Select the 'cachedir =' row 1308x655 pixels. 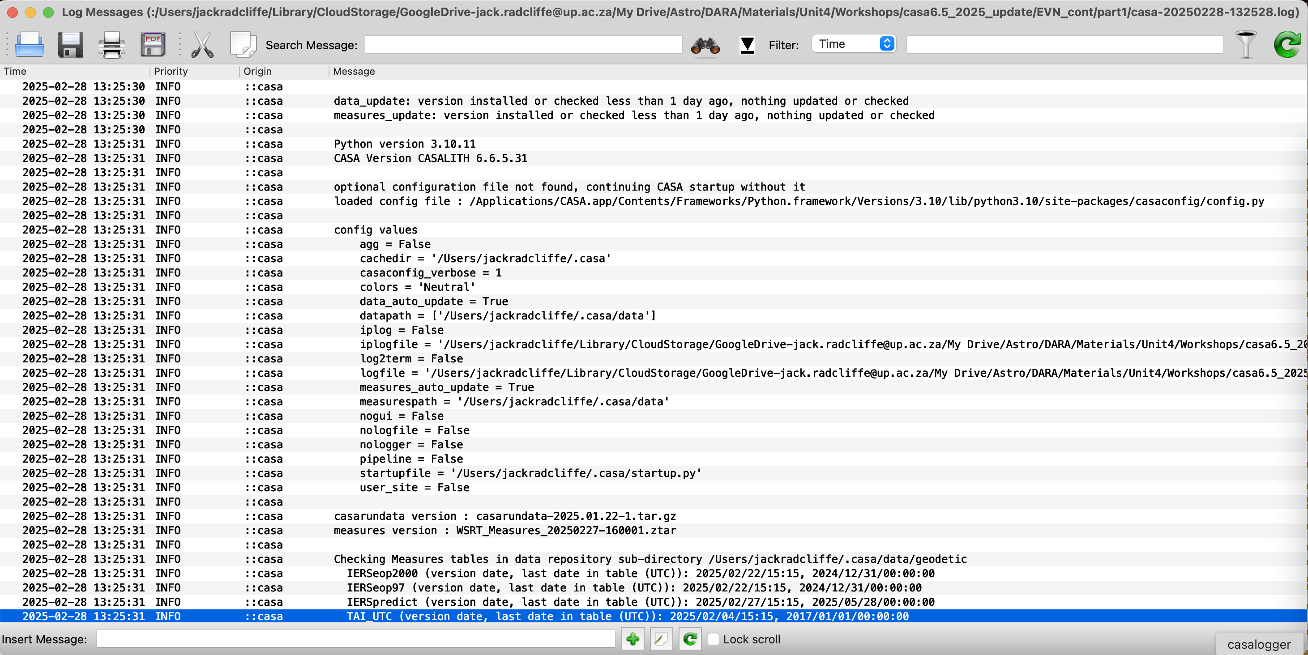(x=654, y=258)
